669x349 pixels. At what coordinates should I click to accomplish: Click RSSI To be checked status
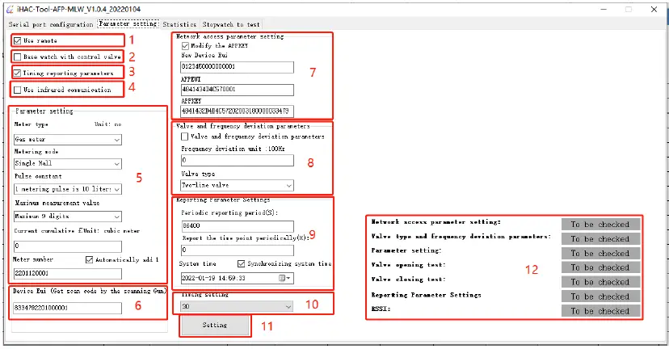coord(601,311)
